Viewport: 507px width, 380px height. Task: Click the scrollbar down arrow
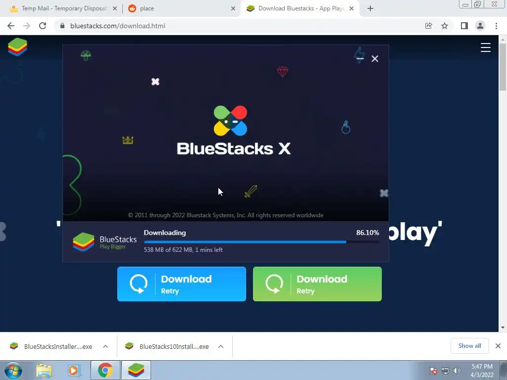503,328
